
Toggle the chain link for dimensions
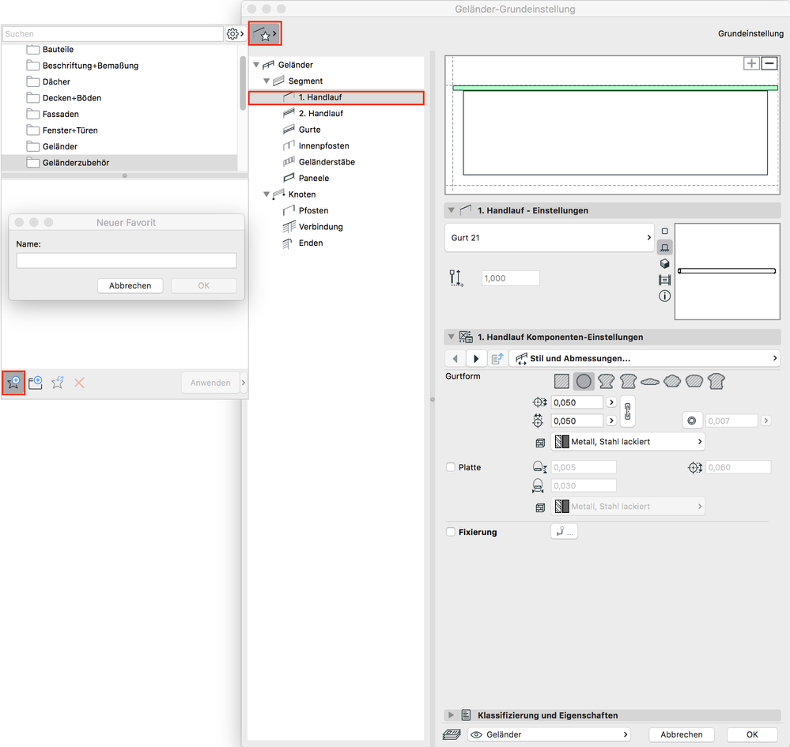click(x=627, y=412)
